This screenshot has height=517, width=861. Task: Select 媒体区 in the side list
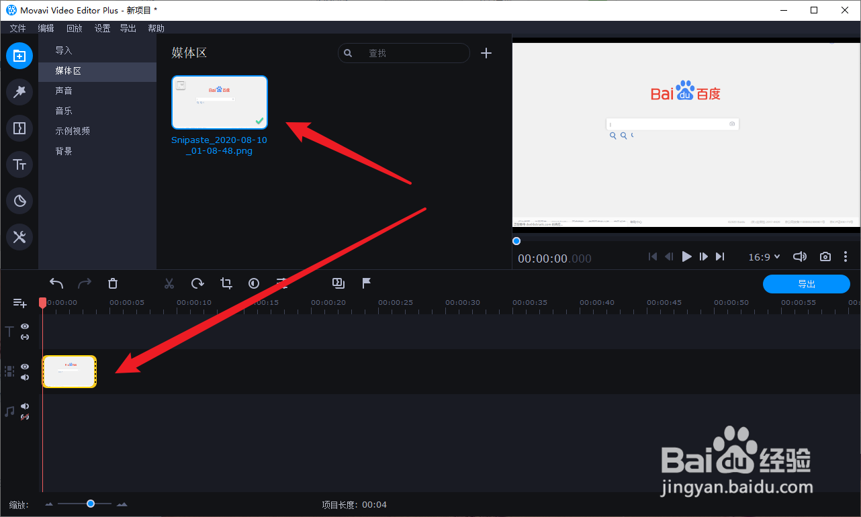(x=97, y=70)
